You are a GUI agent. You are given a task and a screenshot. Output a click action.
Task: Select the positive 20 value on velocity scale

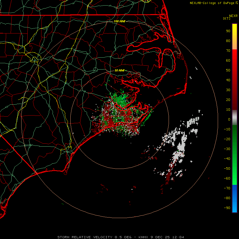click(228, 100)
